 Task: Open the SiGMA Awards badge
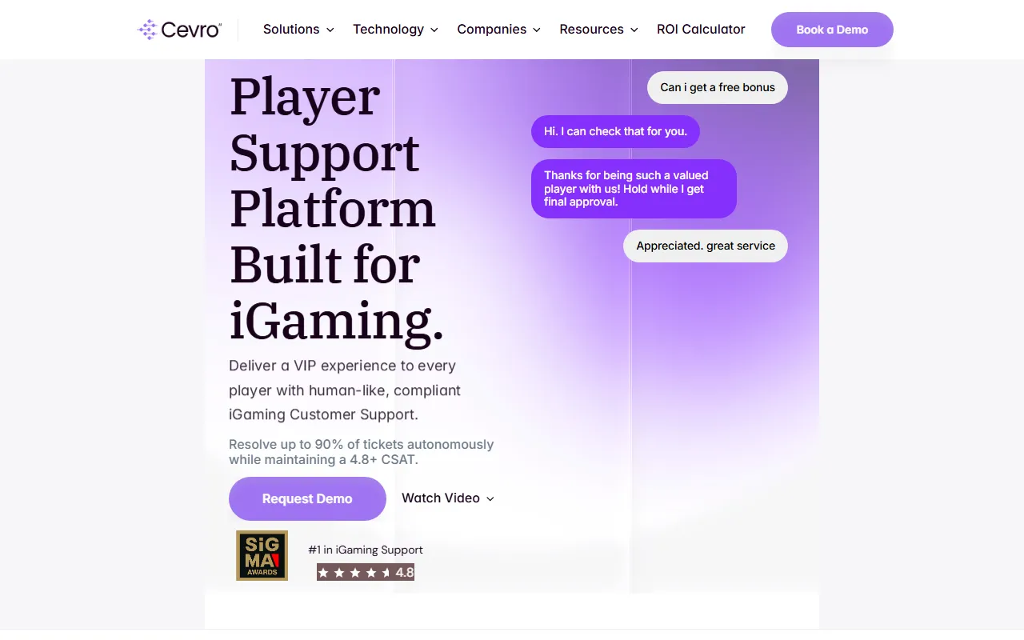[262, 555]
